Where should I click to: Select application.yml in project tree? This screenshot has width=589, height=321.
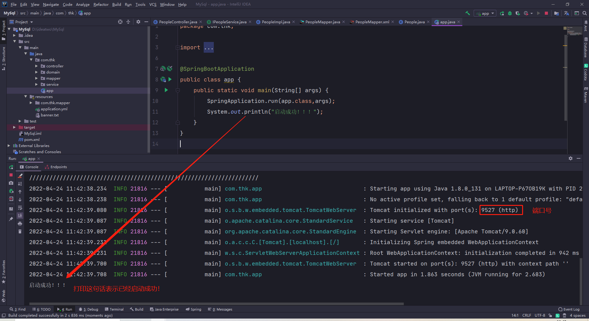point(54,109)
